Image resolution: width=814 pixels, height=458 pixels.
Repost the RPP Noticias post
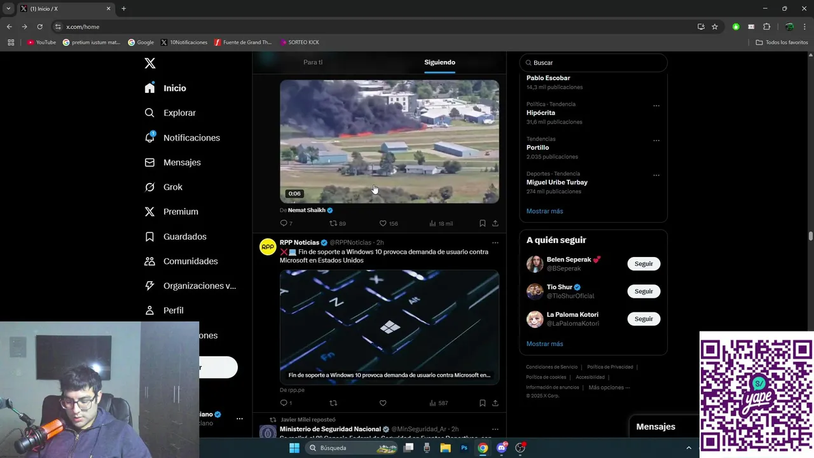point(333,403)
